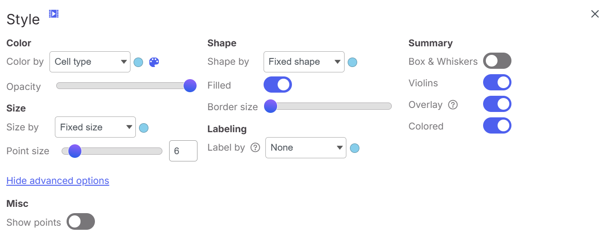Expand the Shape by Fixed shape dropdown
The width and height of the screenshot is (605, 250).
tap(304, 62)
